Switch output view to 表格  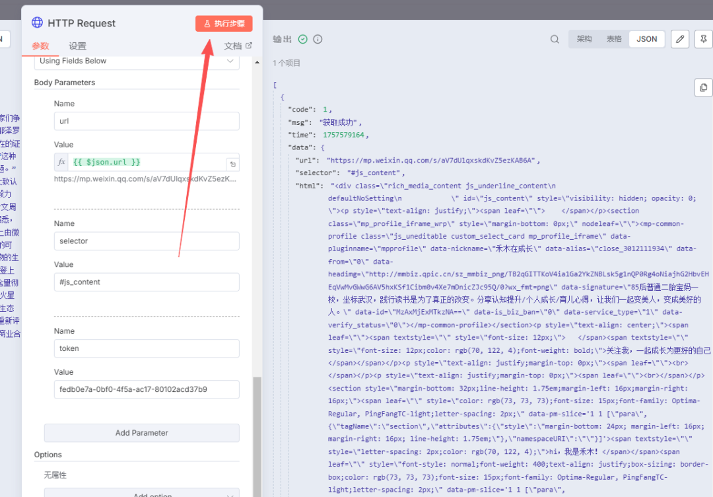tap(614, 39)
